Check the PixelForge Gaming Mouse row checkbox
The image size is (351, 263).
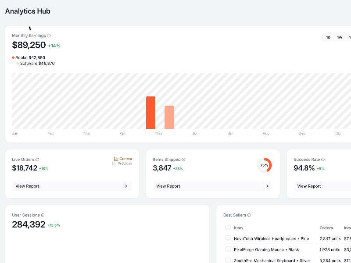click(228, 249)
